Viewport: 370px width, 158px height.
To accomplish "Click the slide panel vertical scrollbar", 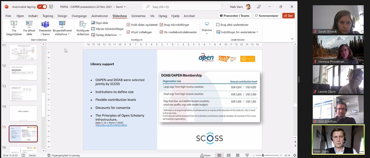I will pos(44,97).
